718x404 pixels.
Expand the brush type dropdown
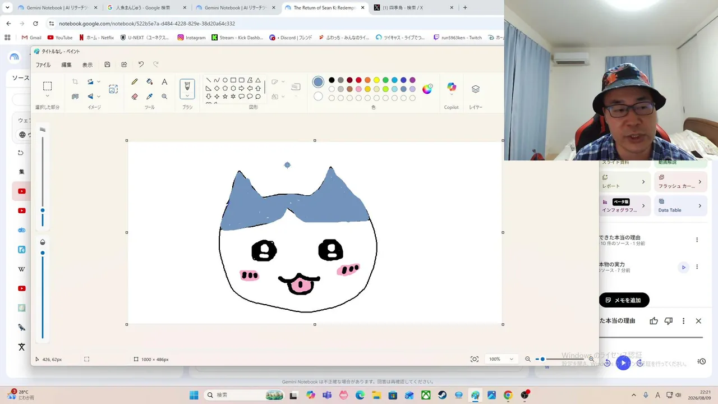click(187, 96)
